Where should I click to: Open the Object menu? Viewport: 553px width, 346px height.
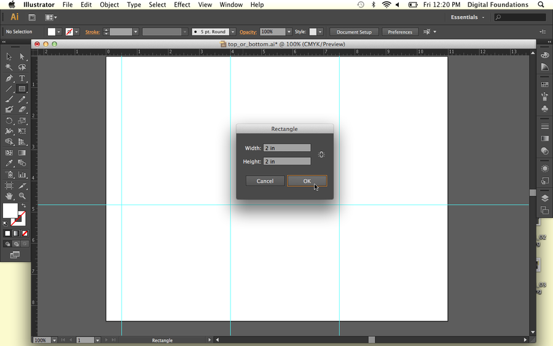(109, 4)
